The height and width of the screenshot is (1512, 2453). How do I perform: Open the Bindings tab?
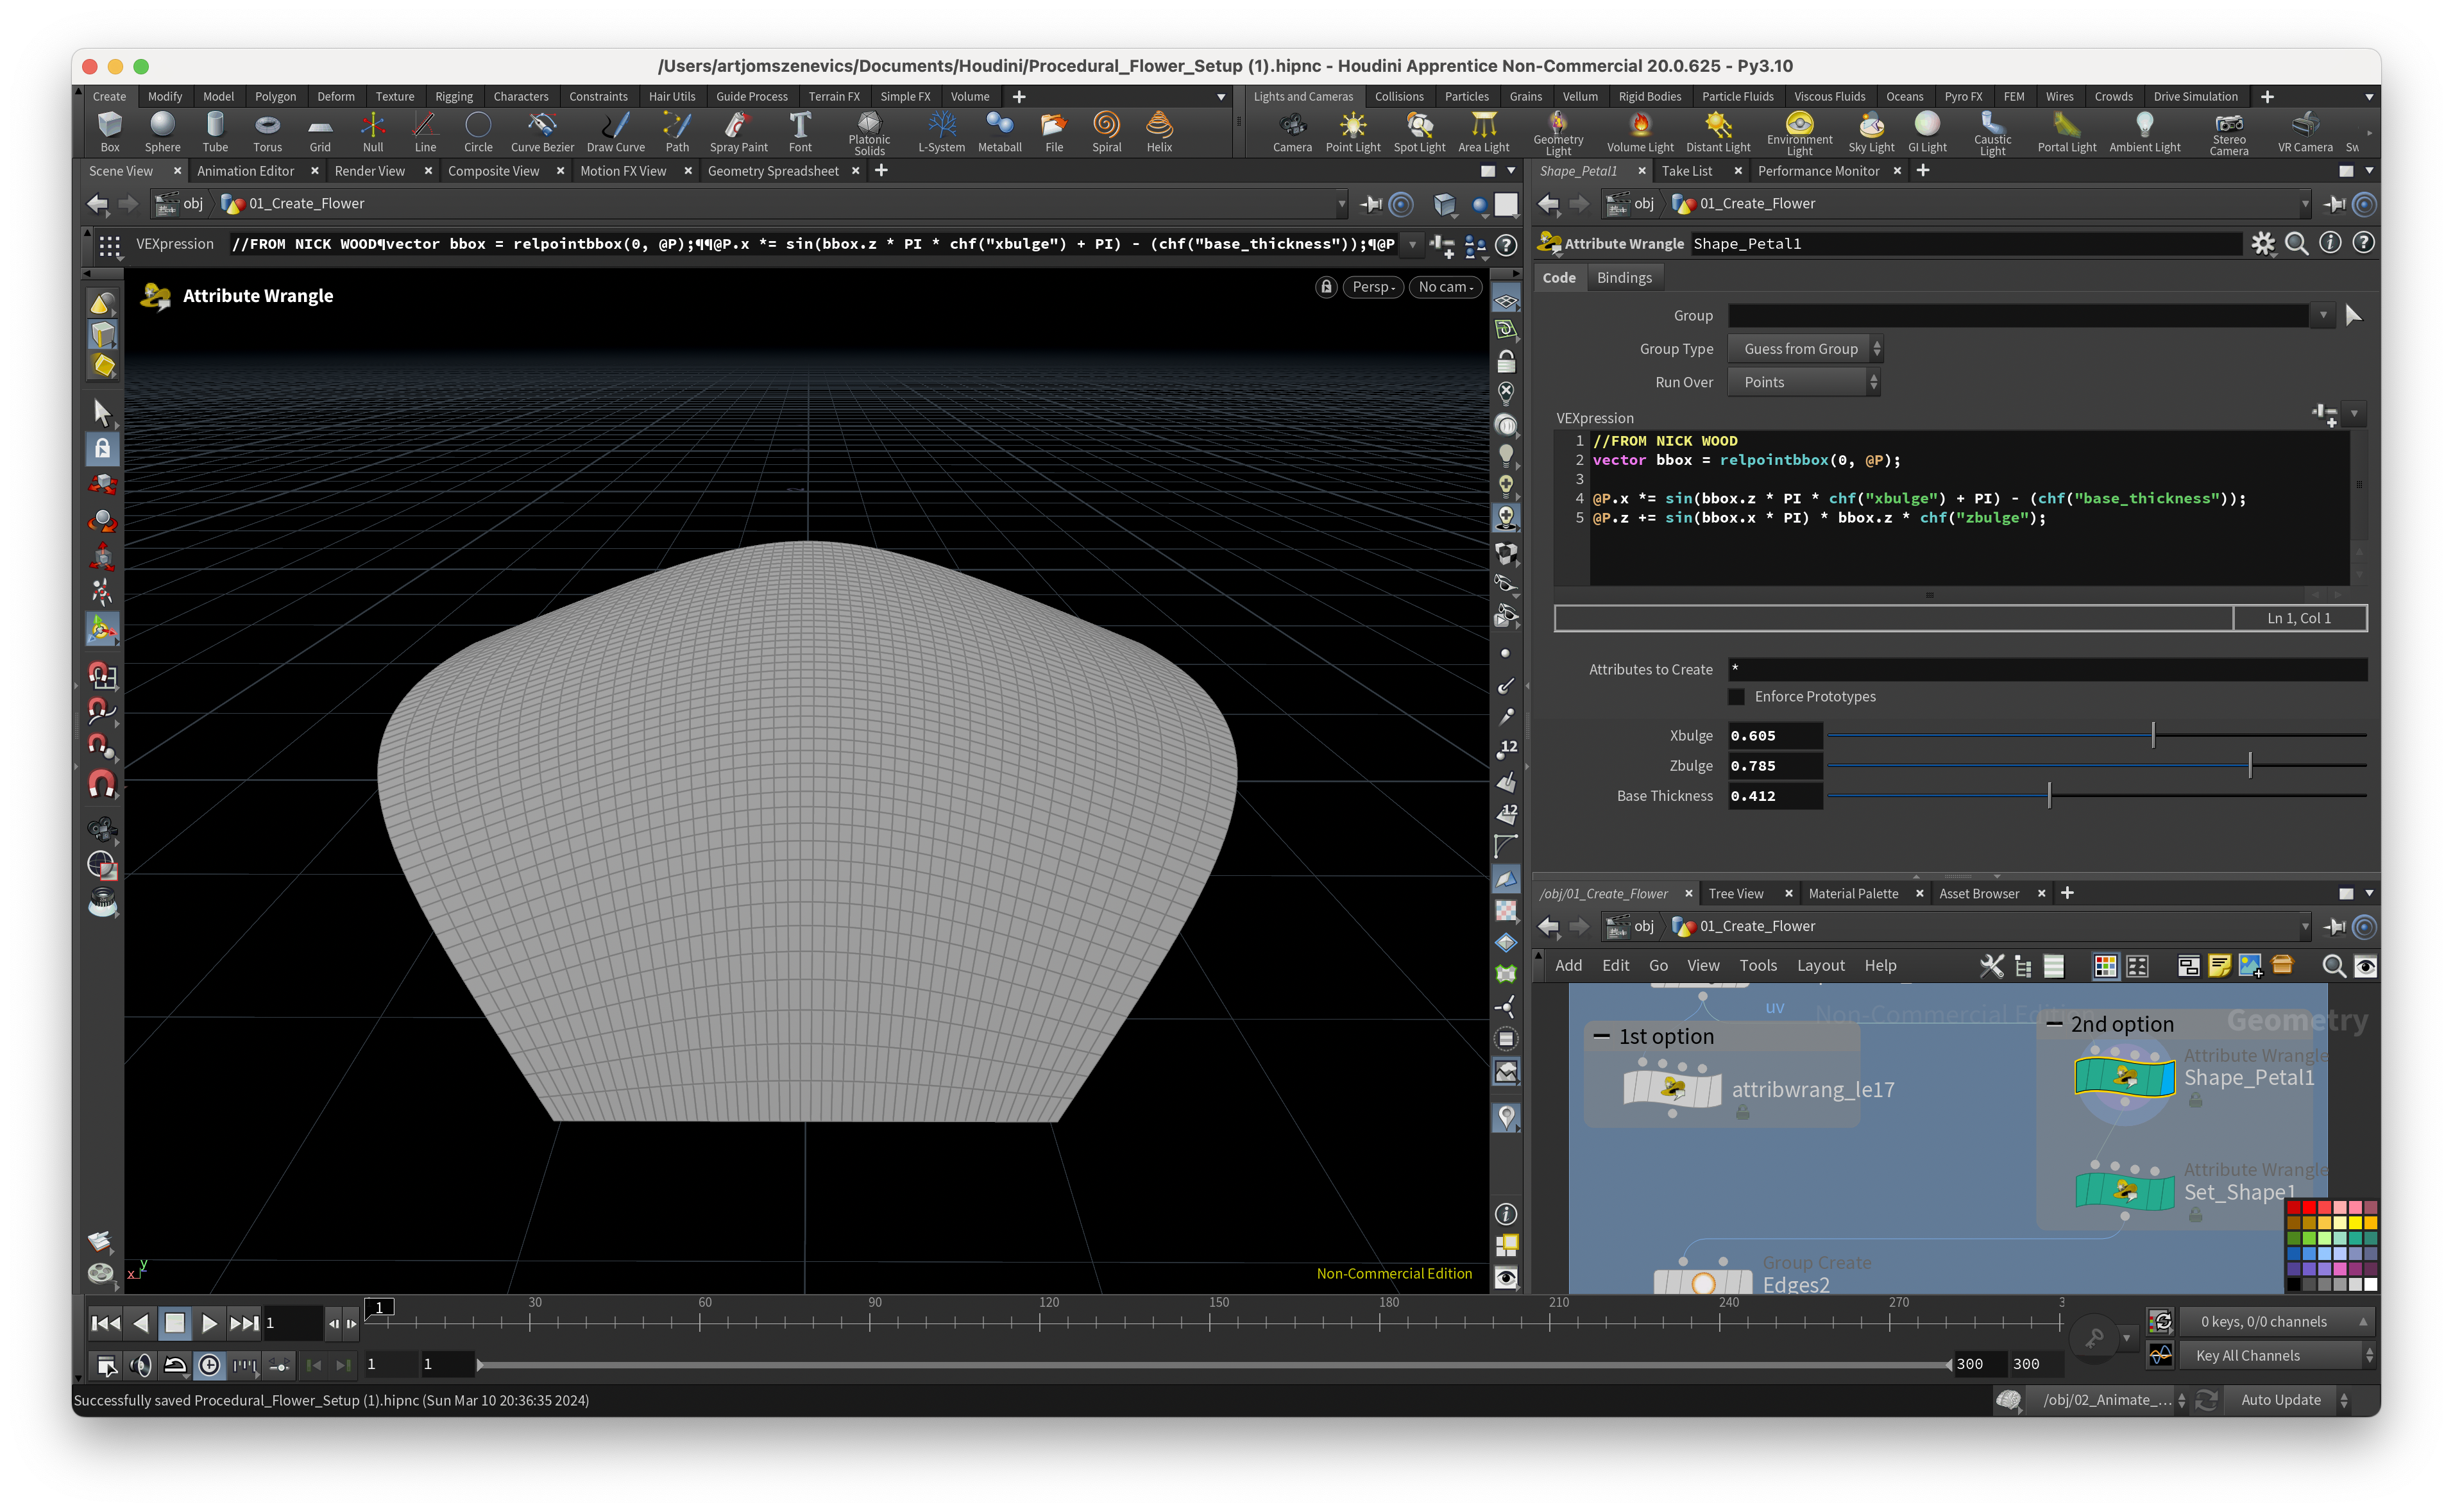tap(1624, 278)
